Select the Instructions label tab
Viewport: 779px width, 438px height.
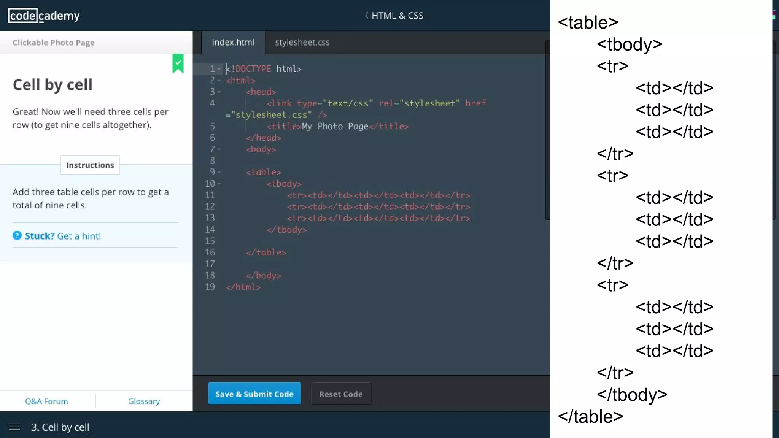[90, 165]
